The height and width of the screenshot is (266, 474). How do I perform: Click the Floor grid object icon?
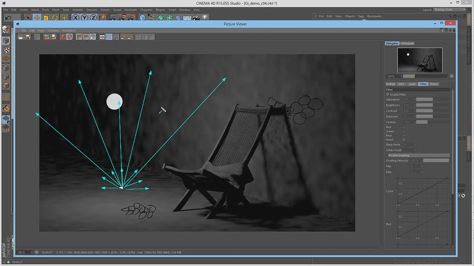[187, 18]
